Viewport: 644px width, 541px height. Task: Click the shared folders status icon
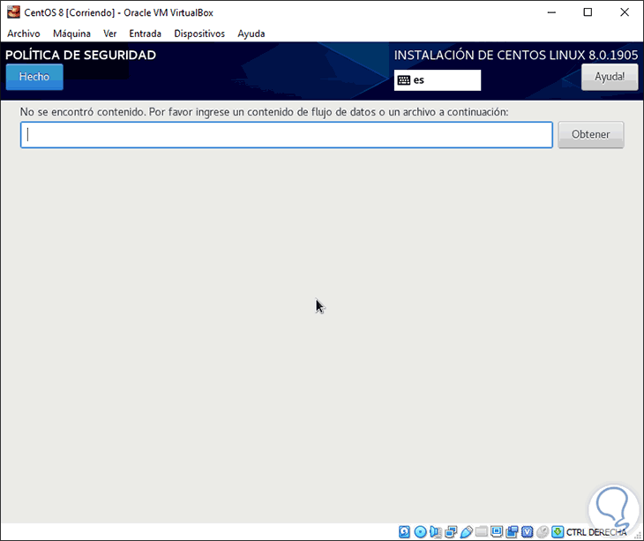point(482,532)
